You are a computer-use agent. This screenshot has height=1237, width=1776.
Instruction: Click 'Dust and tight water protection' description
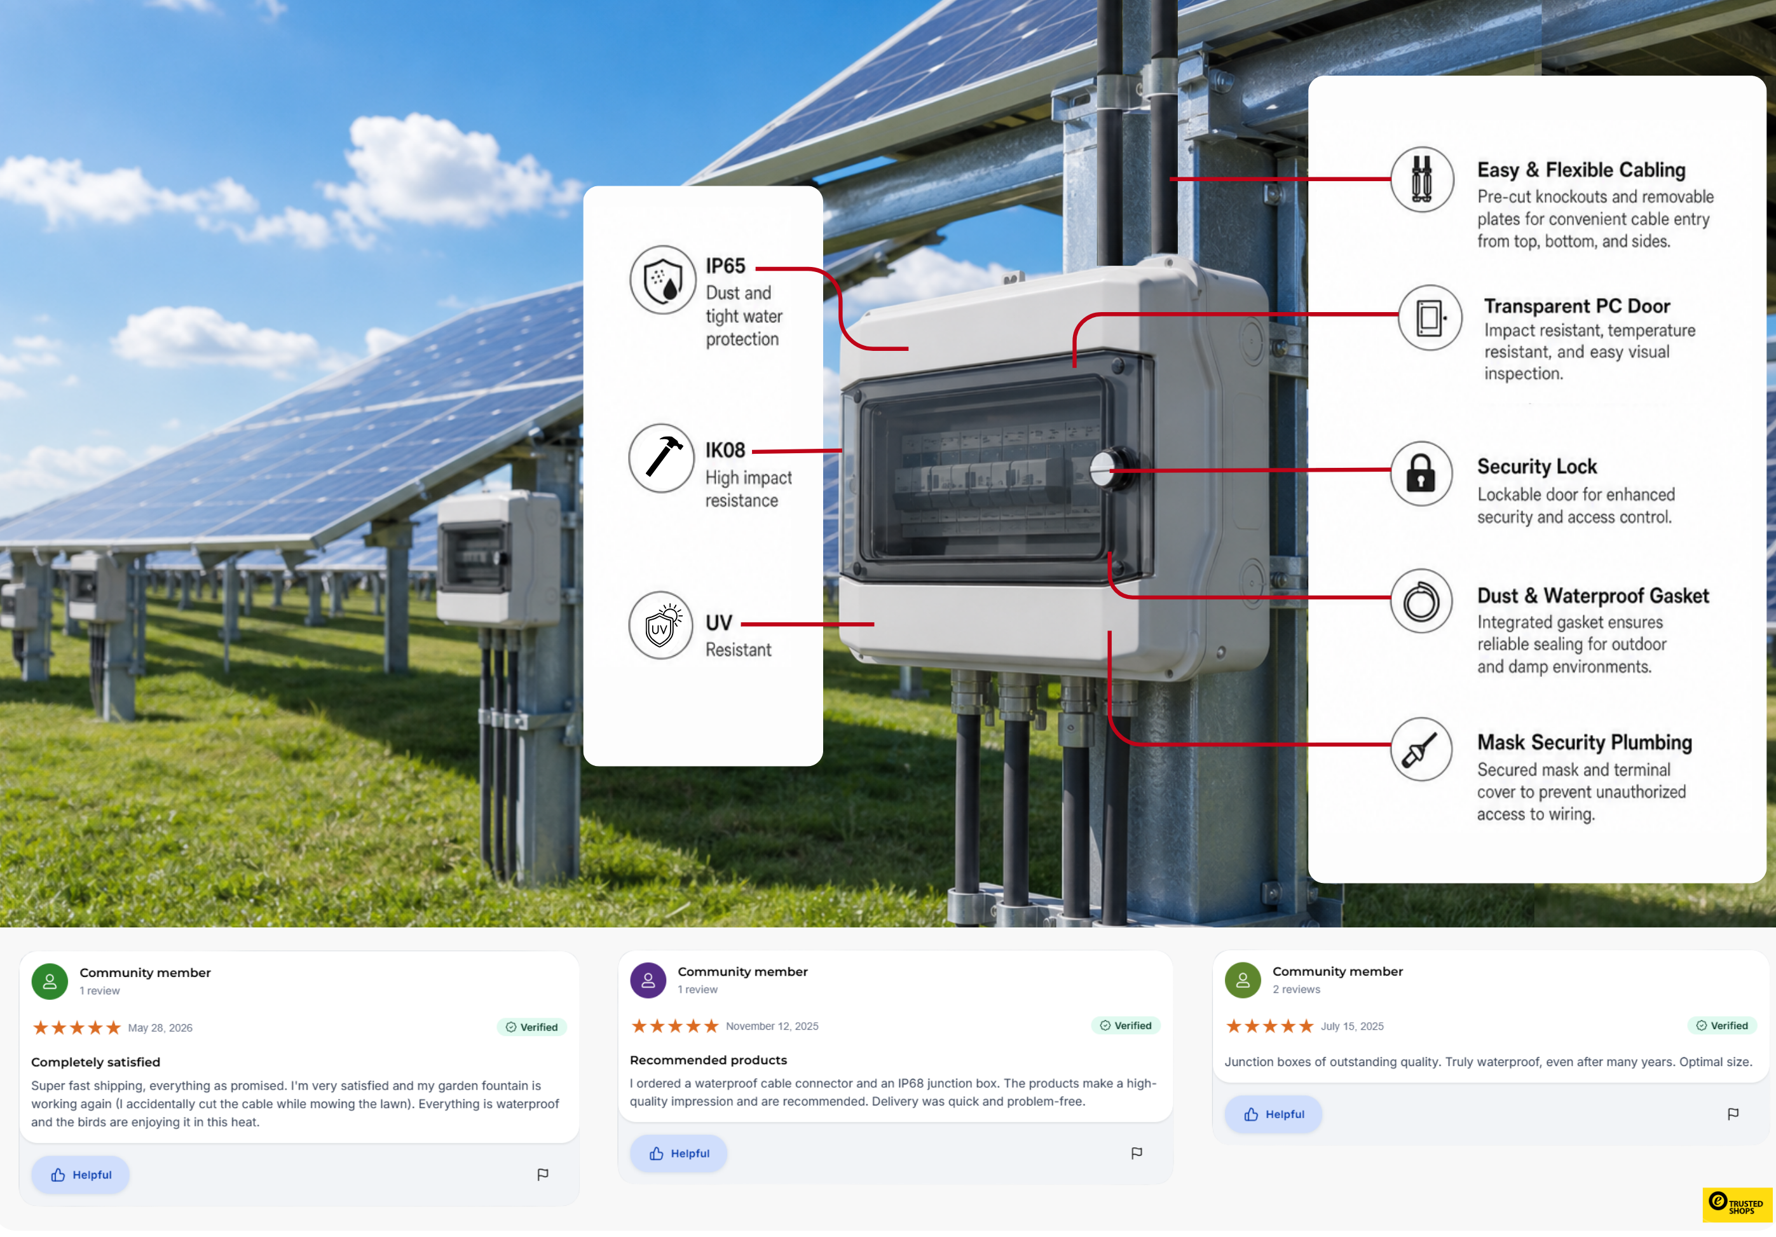pos(743,317)
